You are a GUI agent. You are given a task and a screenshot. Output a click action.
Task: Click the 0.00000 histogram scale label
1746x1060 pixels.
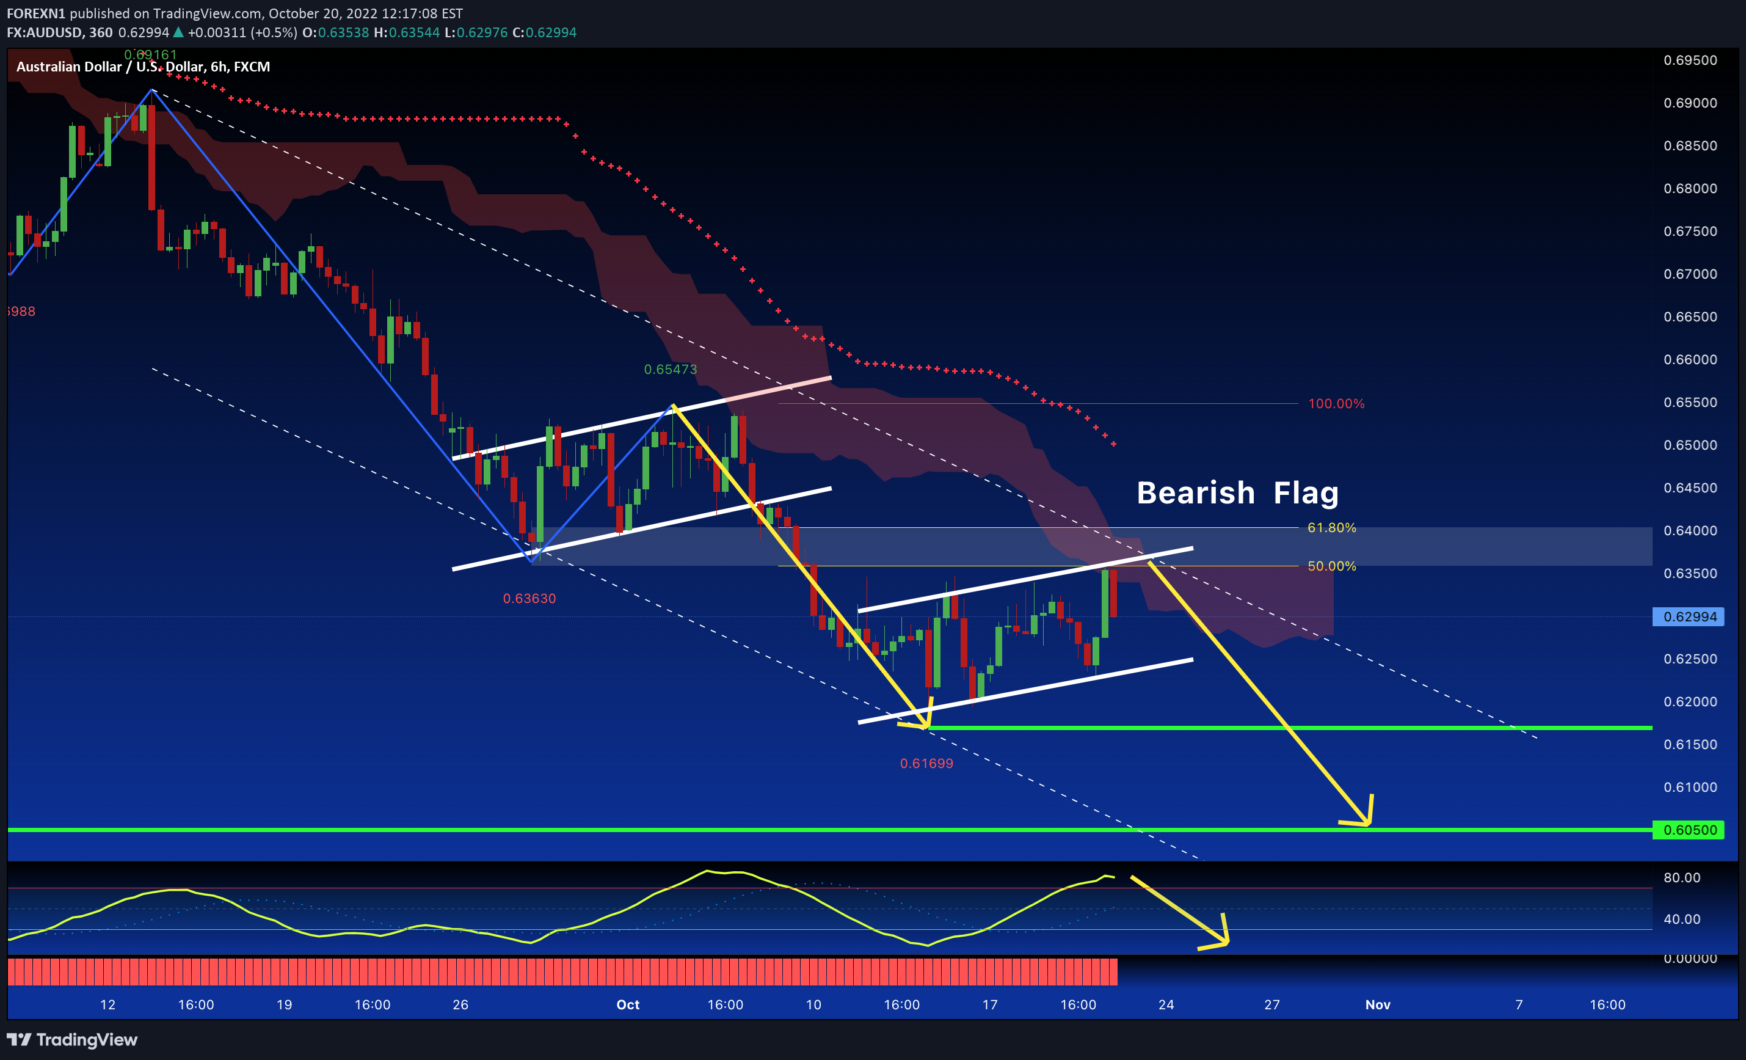point(1690,959)
